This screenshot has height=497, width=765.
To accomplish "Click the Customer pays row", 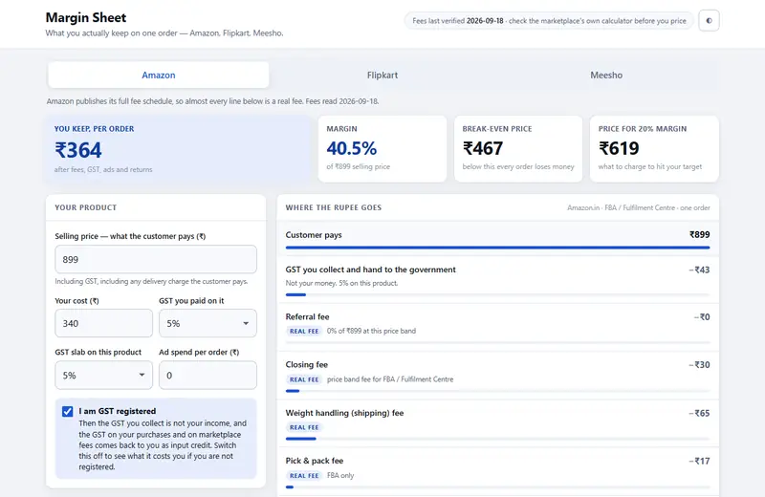I will click(x=497, y=237).
